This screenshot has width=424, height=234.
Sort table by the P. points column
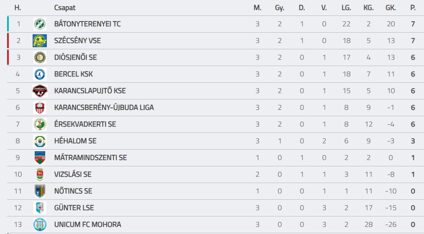[x=413, y=8]
